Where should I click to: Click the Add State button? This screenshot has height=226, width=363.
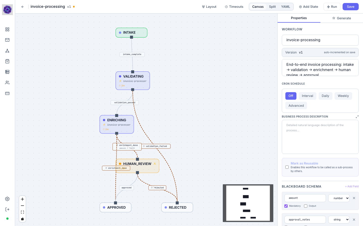click(x=309, y=7)
